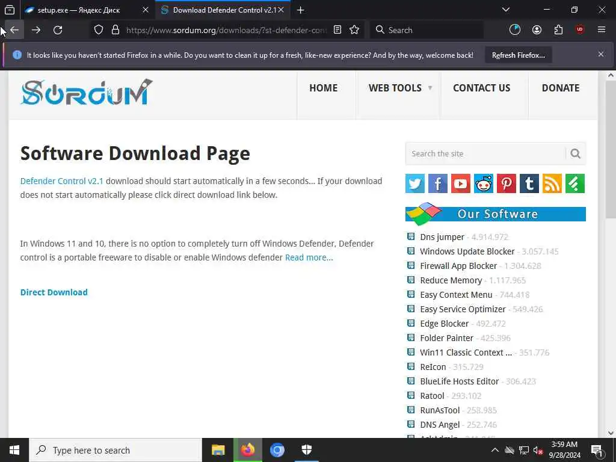
Task: Click the page vertical scrollbar thumb
Action: tap(611, 149)
